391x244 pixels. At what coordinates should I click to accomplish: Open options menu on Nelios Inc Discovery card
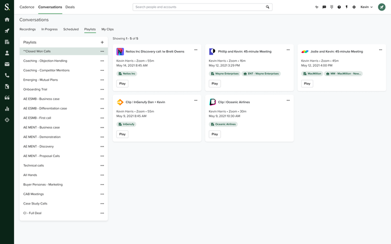[x=195, y=50]
